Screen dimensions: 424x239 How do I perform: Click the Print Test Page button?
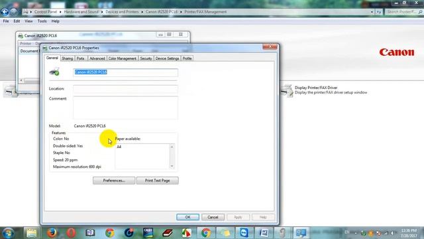[158, 181]
